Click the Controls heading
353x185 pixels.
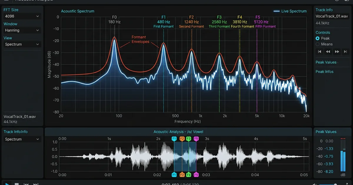pyautogui.click(x=323, y=33)
